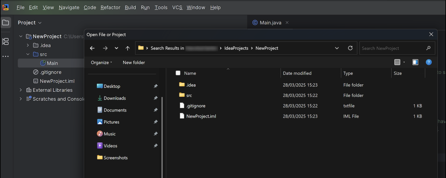Go up one folder level arrow
The width and height of the screenshot is (446, 178).
[128, 48]
